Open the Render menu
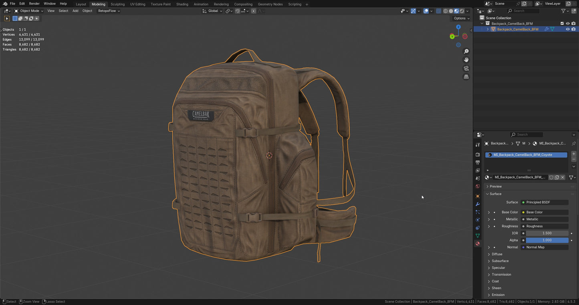This screenshot has height=305, width=579. 34,4
